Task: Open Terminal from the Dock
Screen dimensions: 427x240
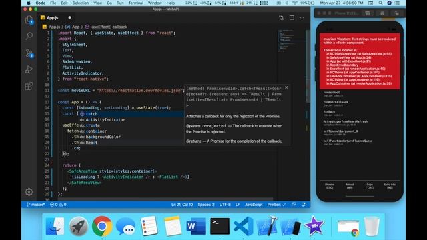Action: 220,226
